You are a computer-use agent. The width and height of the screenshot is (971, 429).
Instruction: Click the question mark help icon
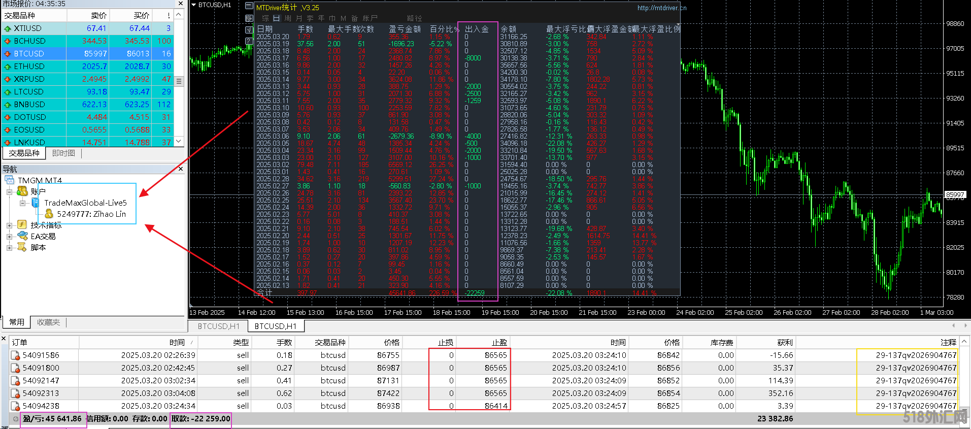tap(249, 41)
